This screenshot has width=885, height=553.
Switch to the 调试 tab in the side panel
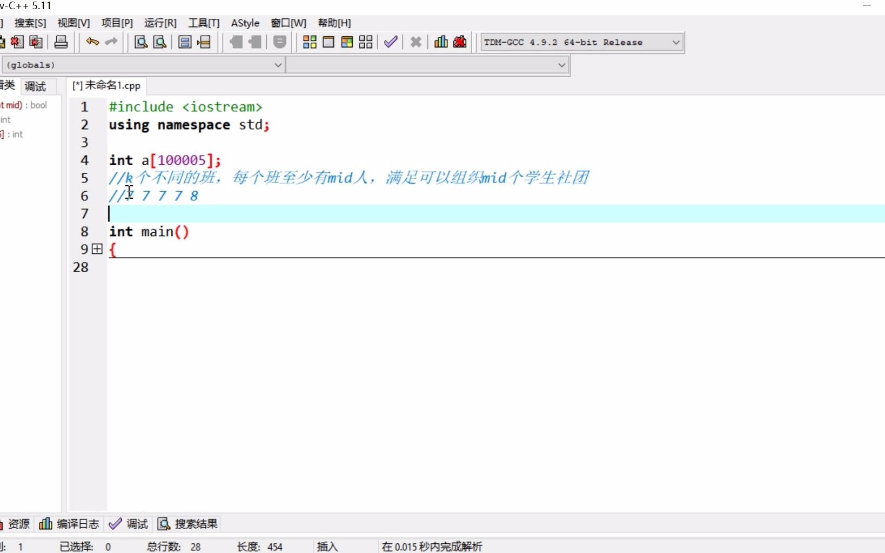[36, 86]
